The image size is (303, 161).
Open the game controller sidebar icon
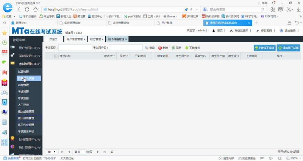5,93
